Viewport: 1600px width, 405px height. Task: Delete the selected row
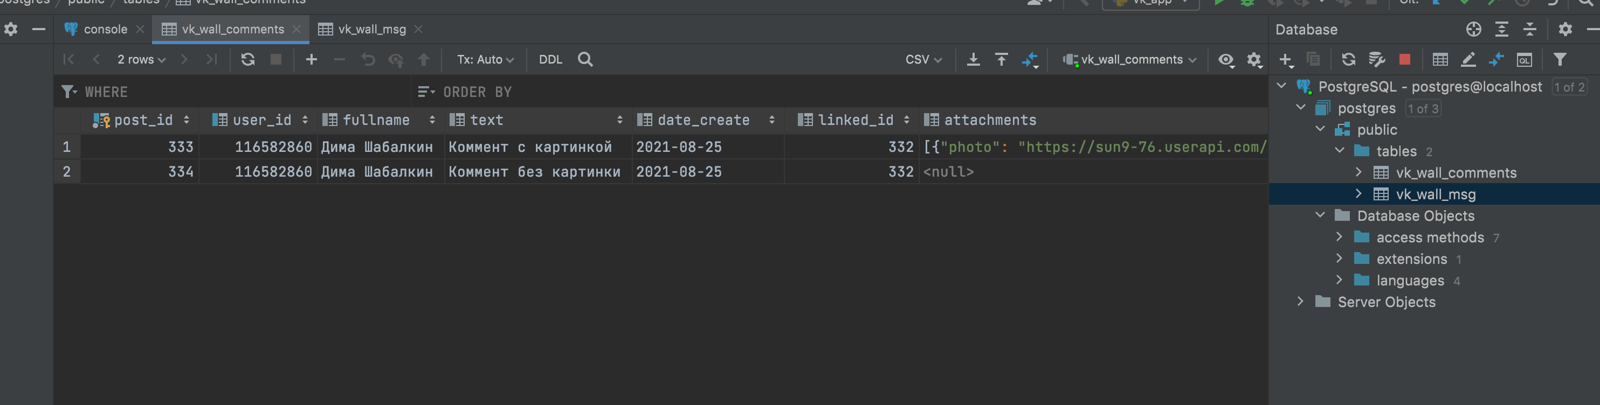[339, 60]
